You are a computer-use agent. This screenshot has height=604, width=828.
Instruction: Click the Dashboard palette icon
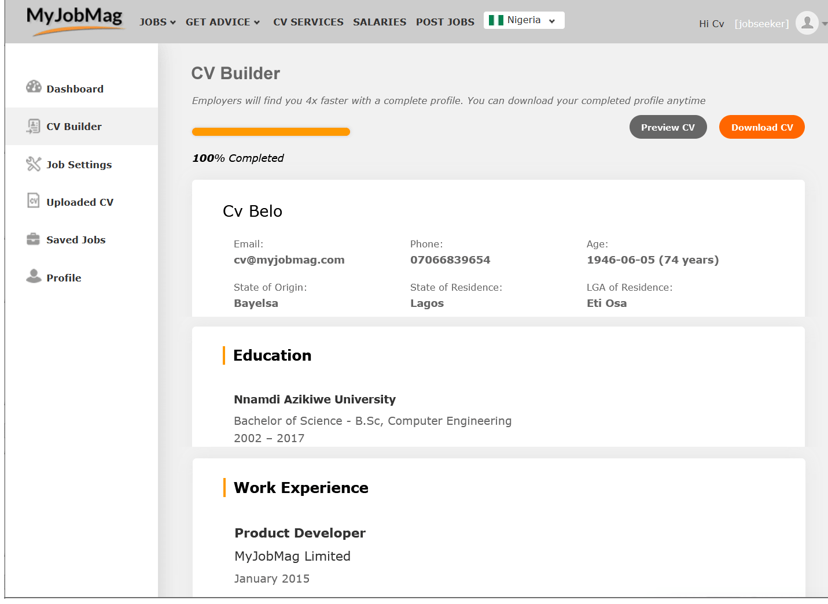(x=34, y=87)
